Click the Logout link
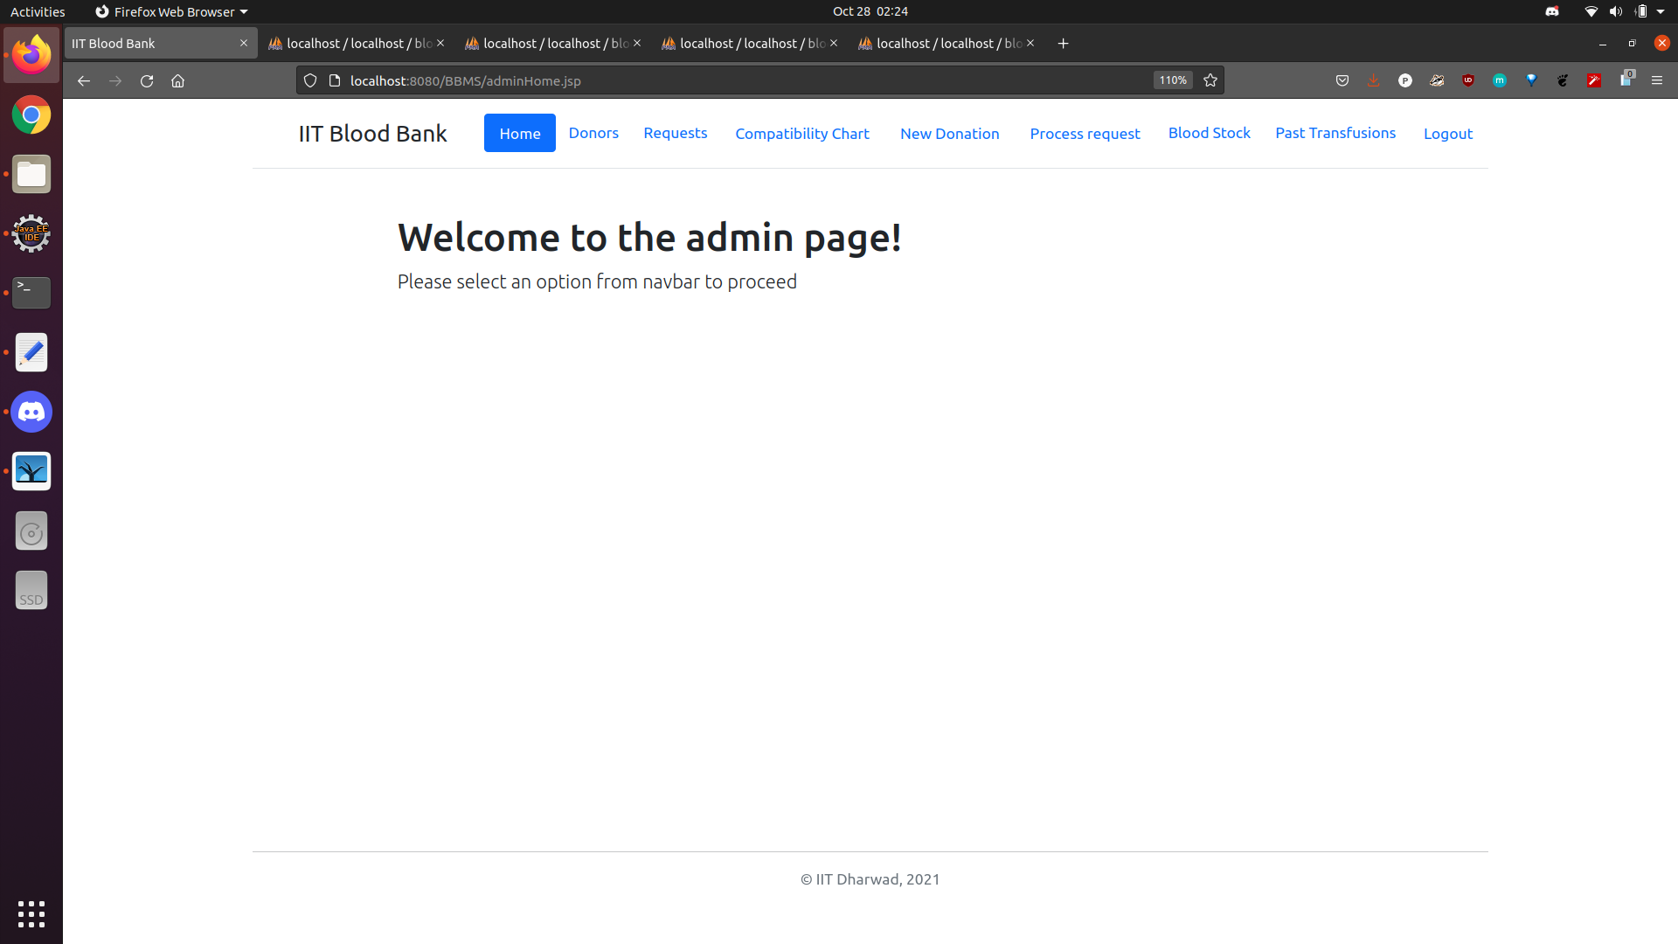The width and height of the screenshot is (1678, 944). (1450, 134)
